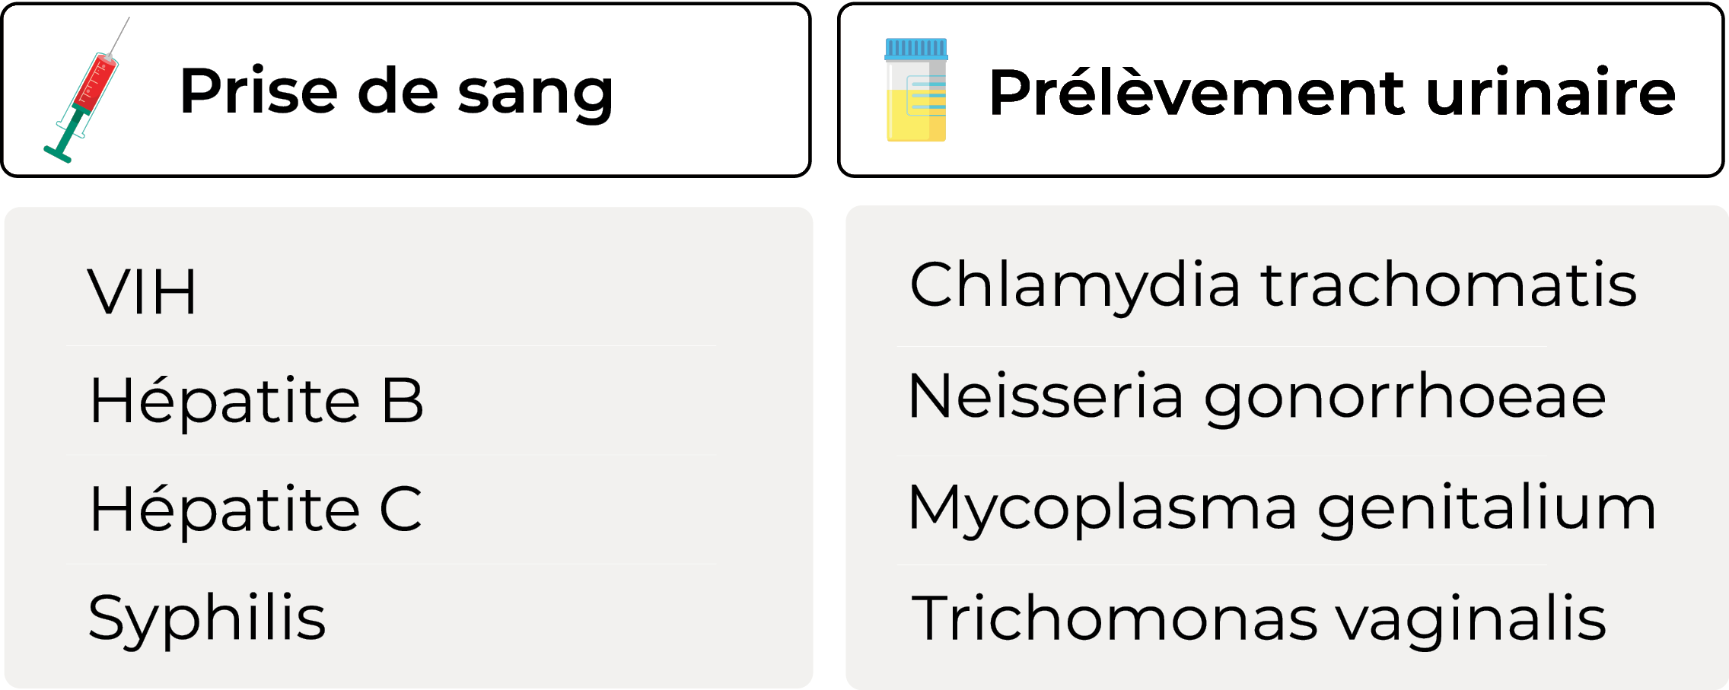Pick Mycoplasma genitalium entry
This screenshot has height=690, width=1729.
pos(1282,508)
